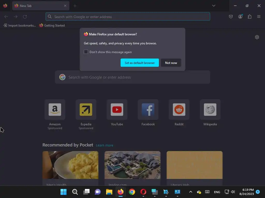Dismiss the prompt with Not now
The width and height of the screenshot is (265, 198).
pyautogui.click(x=171, y=63)
